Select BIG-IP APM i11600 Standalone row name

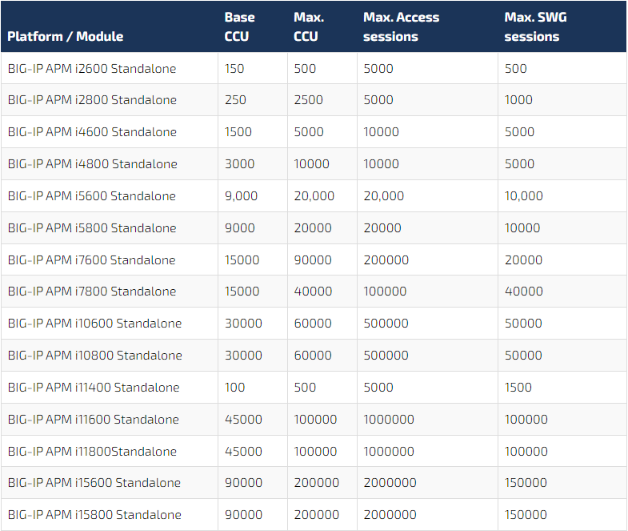(x=94, y=420)
